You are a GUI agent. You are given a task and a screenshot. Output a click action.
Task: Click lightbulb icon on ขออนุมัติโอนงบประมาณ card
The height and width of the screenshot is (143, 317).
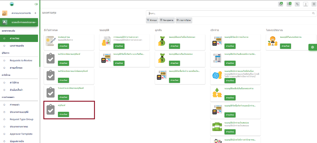(272, 41)
